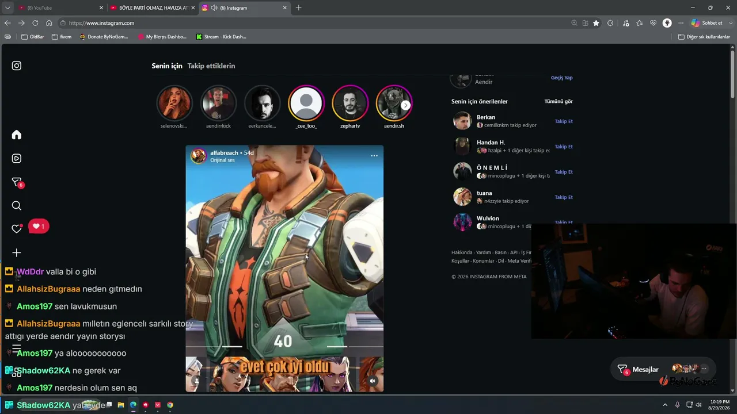Follow tuana with Takip Et

(564, 197)
